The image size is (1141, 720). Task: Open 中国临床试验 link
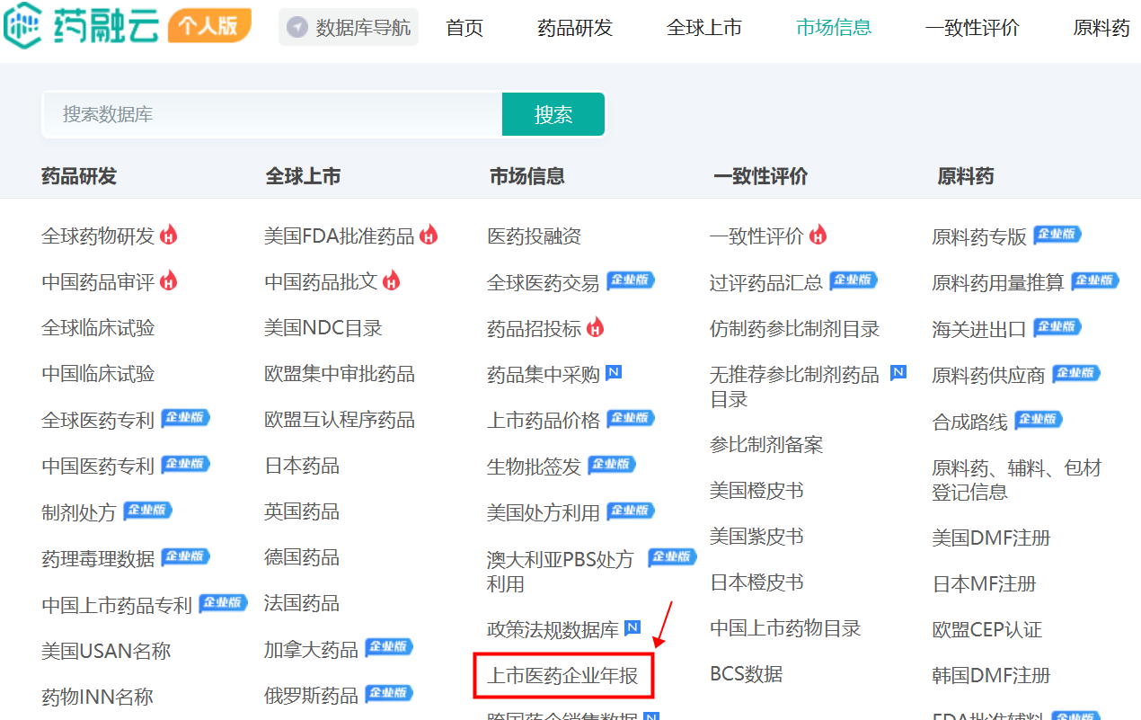click(98, 374)
